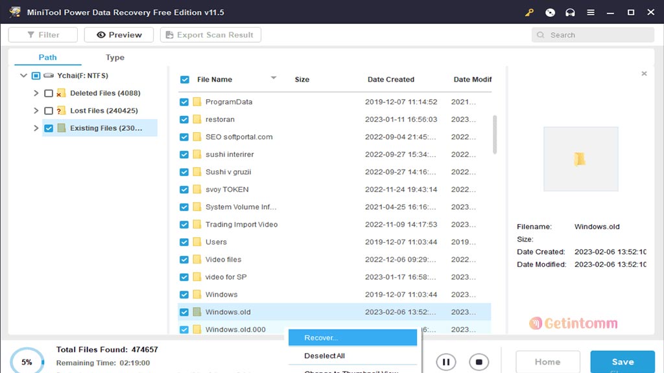The image size is (664, 373).
Task: Click the Windows folder icon
Action: 197,295
